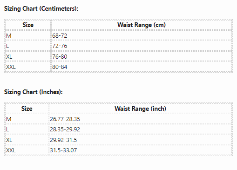Image resolution: width=237 pixels, height=170 pixels.
Task: Click the 80-84 waist range value
Action: tap(60, 67)
